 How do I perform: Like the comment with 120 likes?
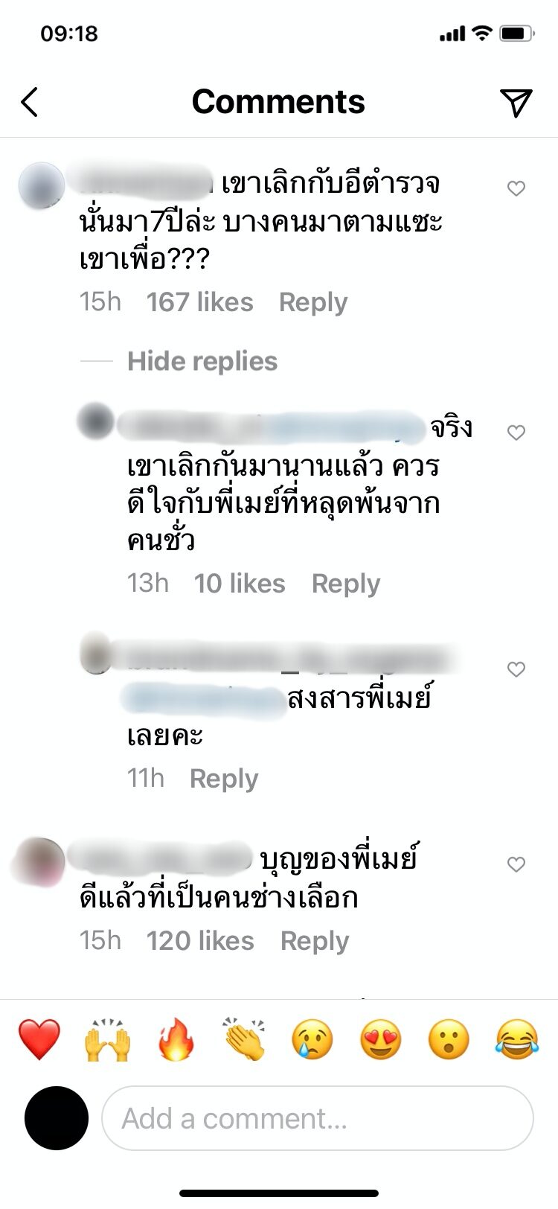pos(516,864)
